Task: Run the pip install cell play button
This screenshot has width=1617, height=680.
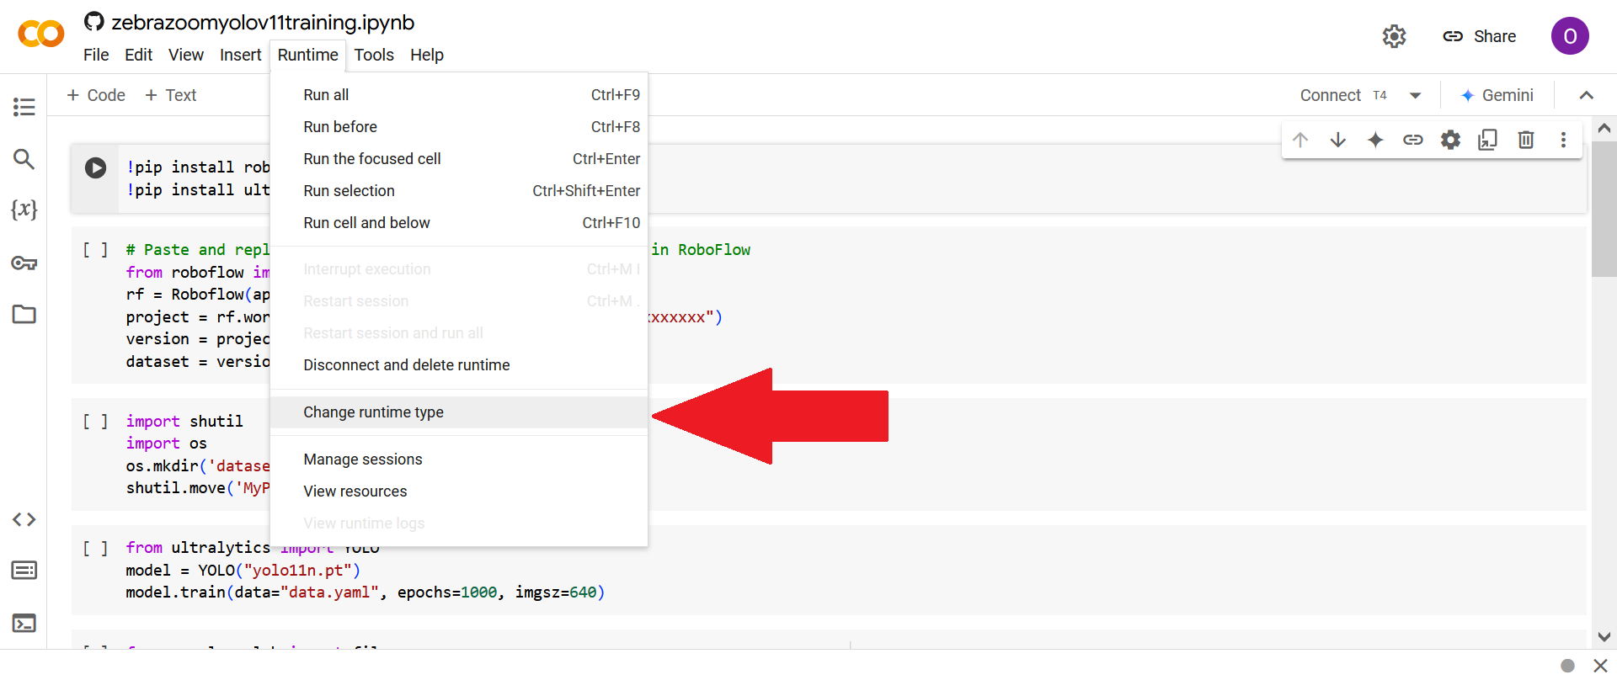Action: point(95,167)
